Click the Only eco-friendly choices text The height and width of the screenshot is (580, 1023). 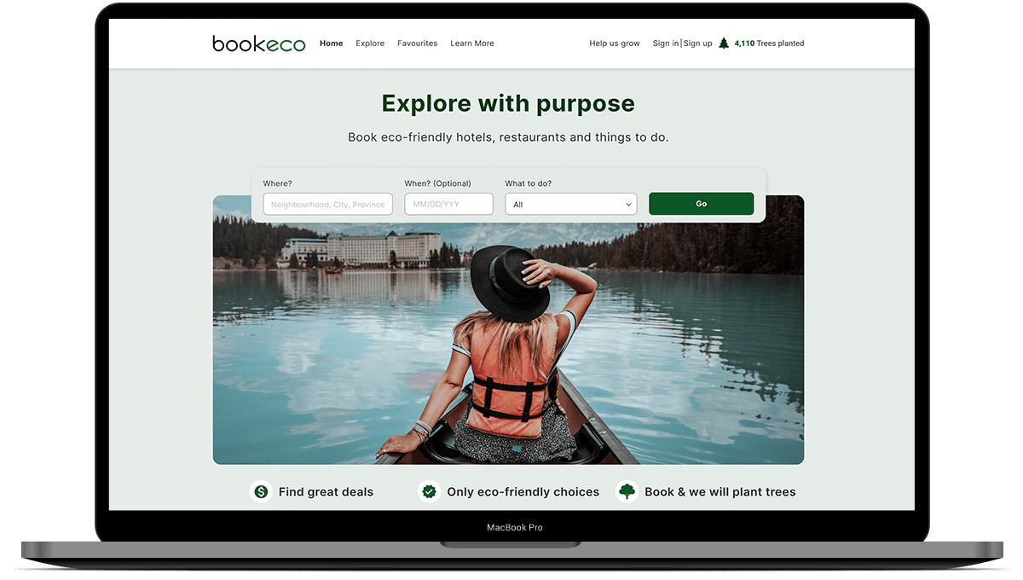[523, 492]
